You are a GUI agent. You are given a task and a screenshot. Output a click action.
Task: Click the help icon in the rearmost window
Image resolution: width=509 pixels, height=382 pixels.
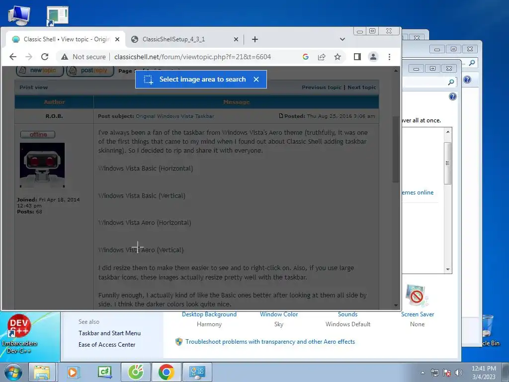click(467, 80)
